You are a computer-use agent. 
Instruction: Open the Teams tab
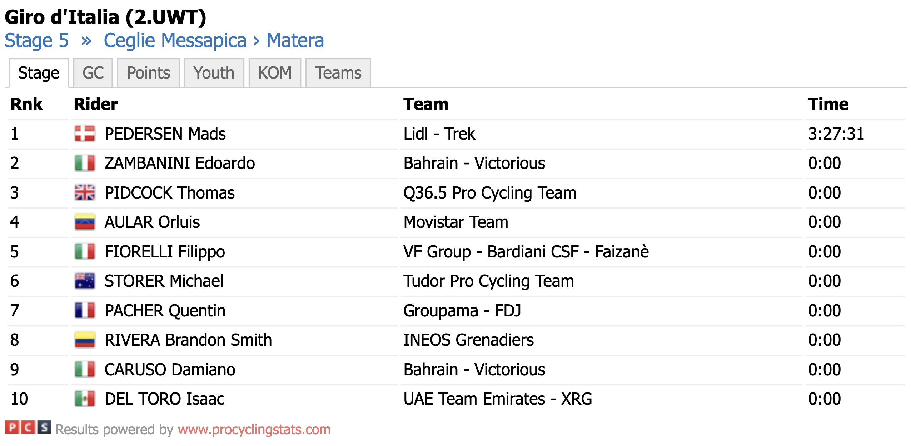pos(338,73)
